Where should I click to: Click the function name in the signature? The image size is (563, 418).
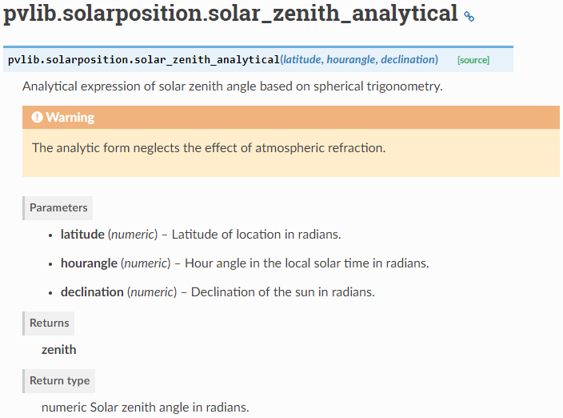144,60
